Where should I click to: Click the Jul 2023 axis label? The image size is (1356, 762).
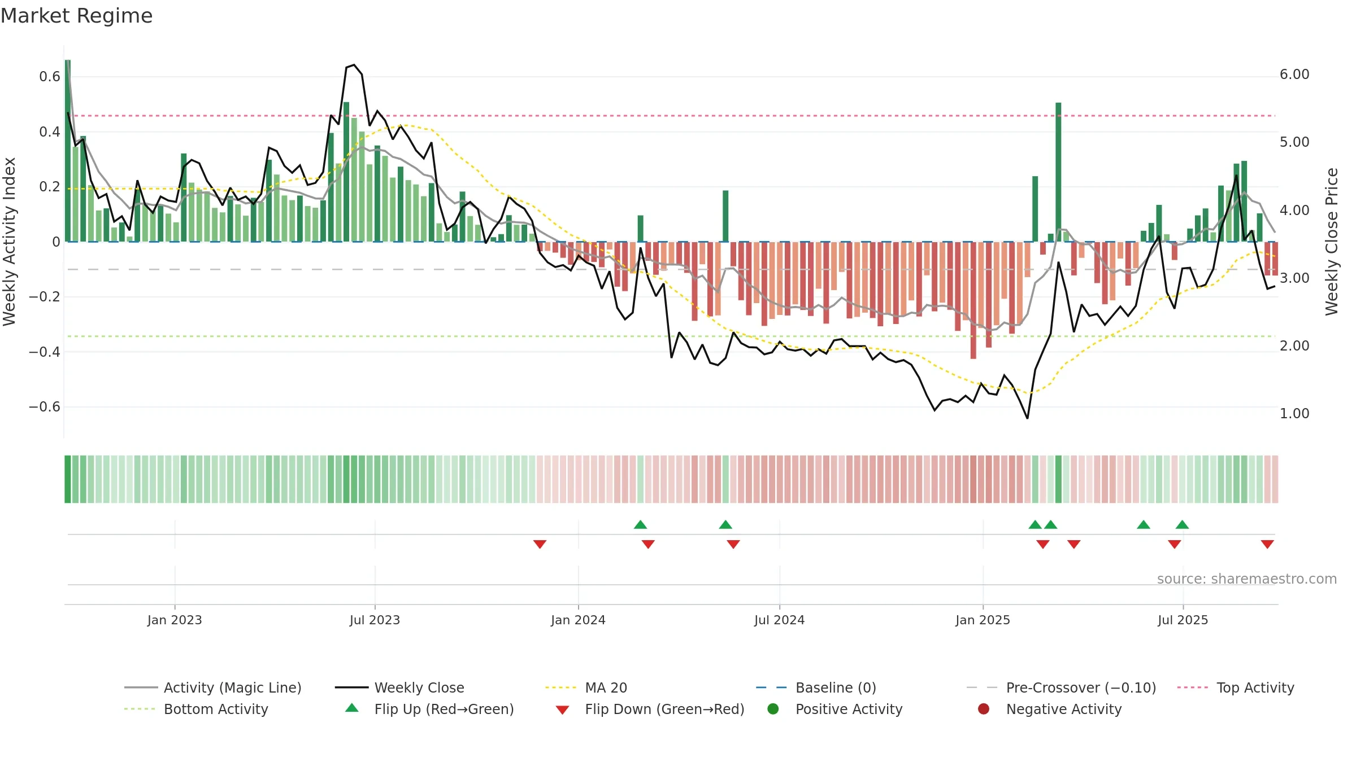(x=375, y=620)
